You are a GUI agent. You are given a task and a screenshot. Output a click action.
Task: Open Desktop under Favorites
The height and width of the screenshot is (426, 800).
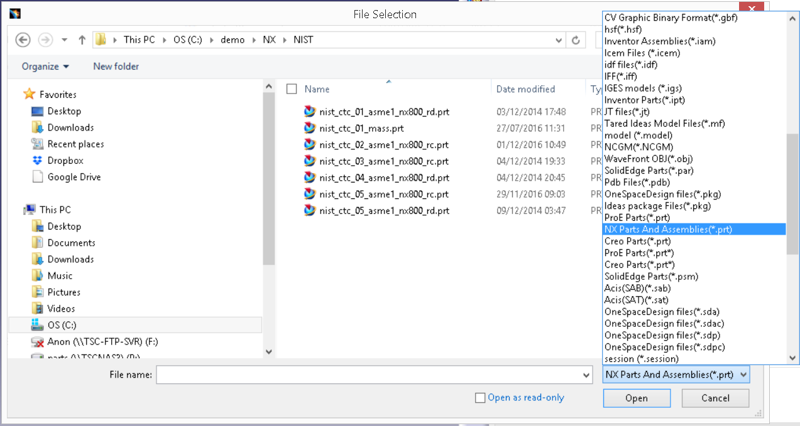[64, 111]
